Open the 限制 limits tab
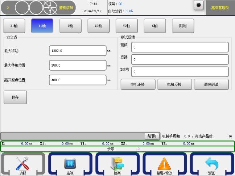 click(x=183, y=26)
